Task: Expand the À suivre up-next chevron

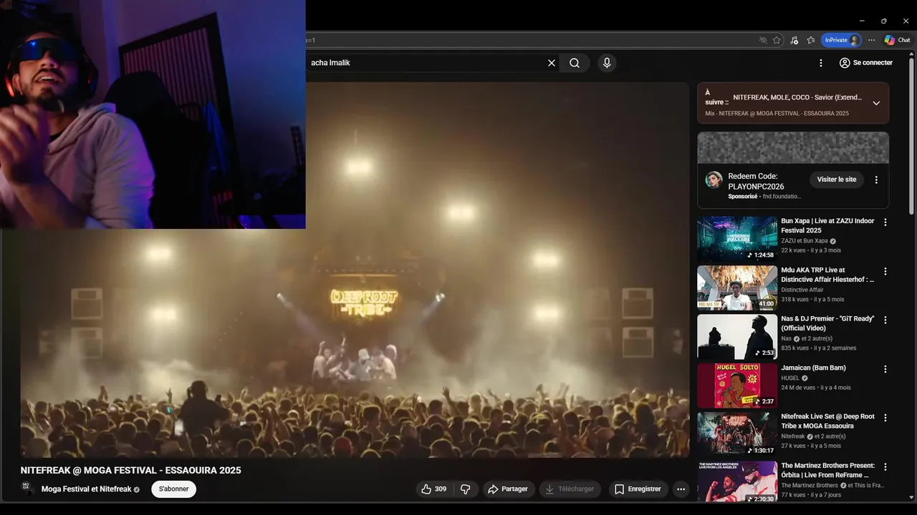Action: [x=875, y=103]
